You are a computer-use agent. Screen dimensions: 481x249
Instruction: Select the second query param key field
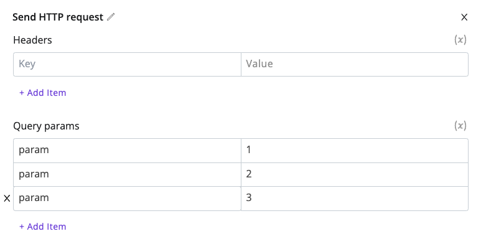(128, 174)
